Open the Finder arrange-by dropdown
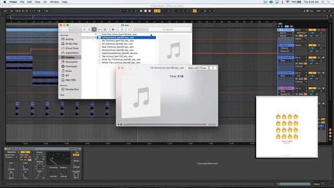 (106, 29)
